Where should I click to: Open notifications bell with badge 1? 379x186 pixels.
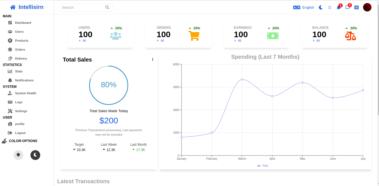339,7
